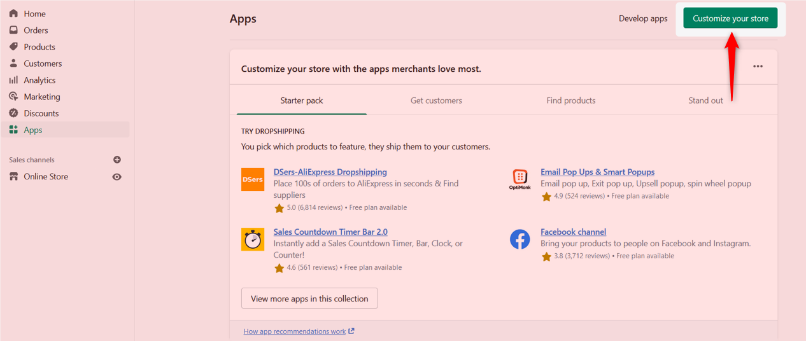Open the Stand out tab
Image resolution: width=806 pixels, height=341 pixels.
coord(705,101)
